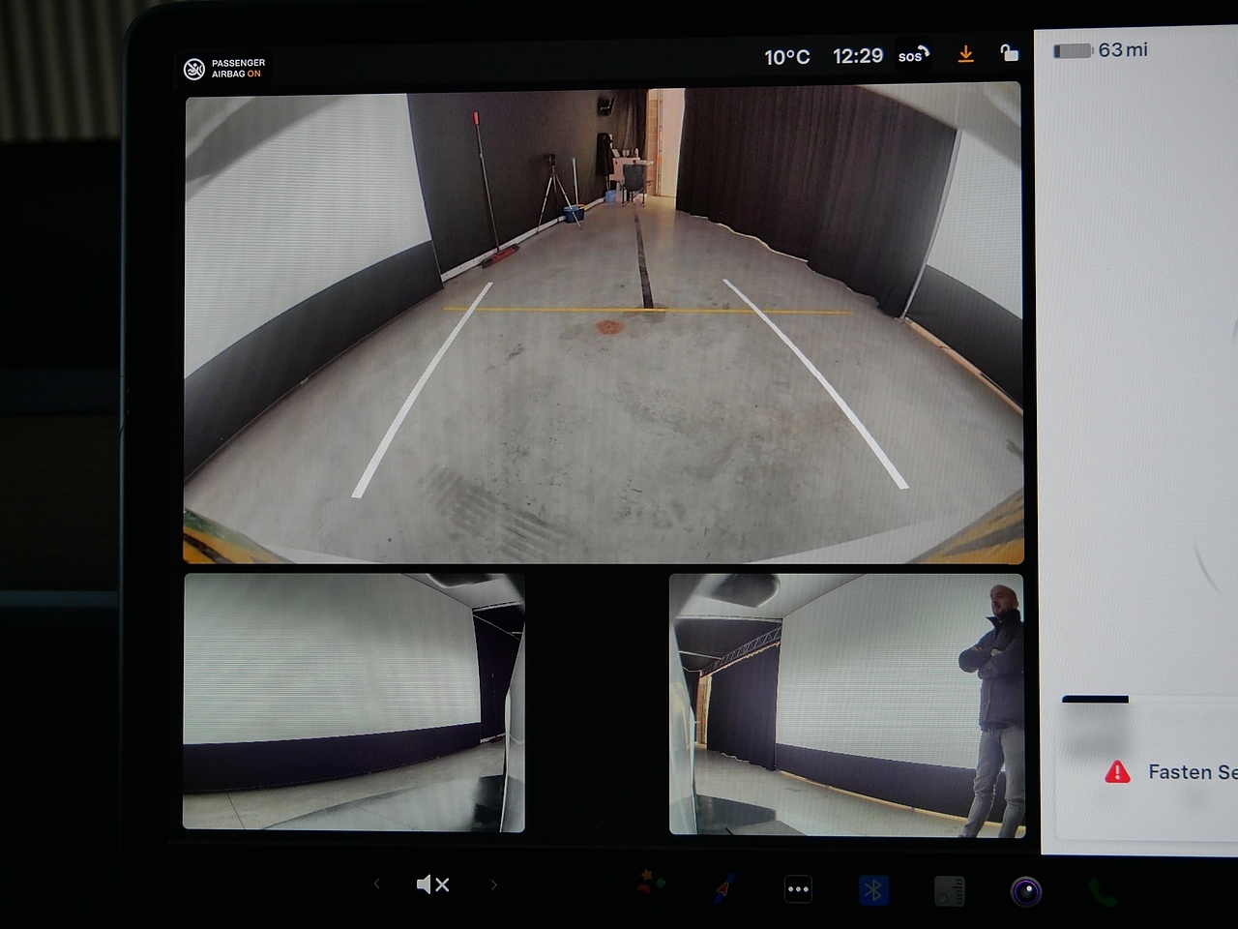Tap the SOS emergency call icon
Viewport: 1238px width, 929px height.
(913, 55)
